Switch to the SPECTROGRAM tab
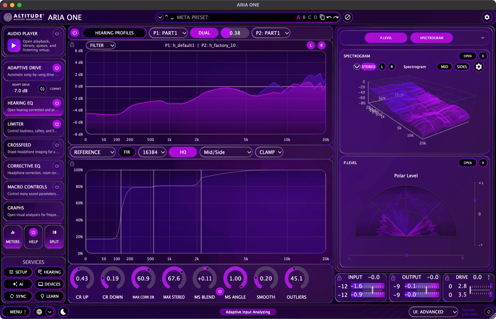This screenshot has height=319, width=496. (x=431, y=38)
